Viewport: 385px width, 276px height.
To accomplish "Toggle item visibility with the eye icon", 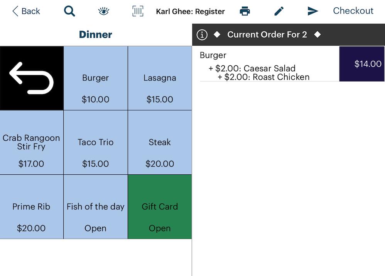I will click(x=103, y=11).
